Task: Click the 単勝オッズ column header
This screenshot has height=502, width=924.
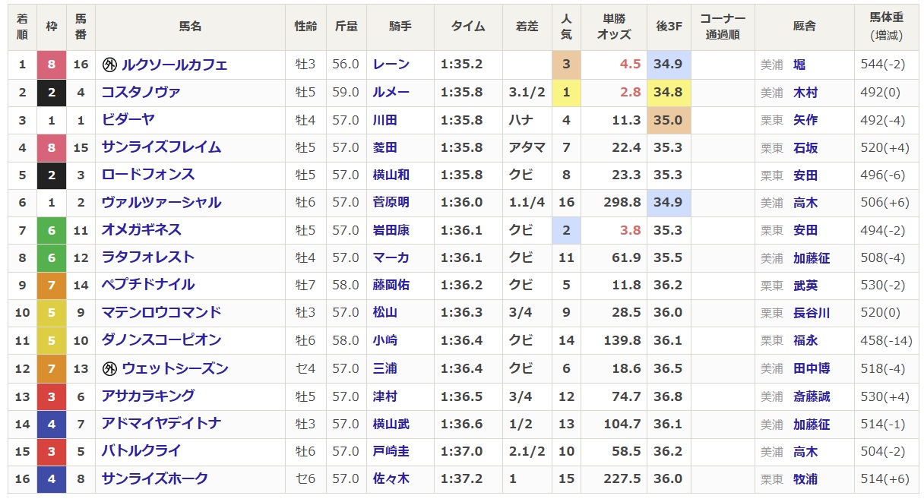Action: [619, 26]
